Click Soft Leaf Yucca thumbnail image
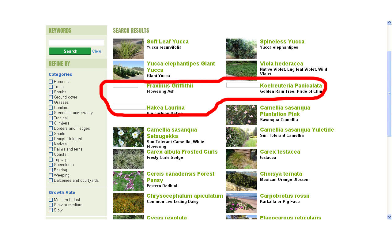 pos(128,49)
